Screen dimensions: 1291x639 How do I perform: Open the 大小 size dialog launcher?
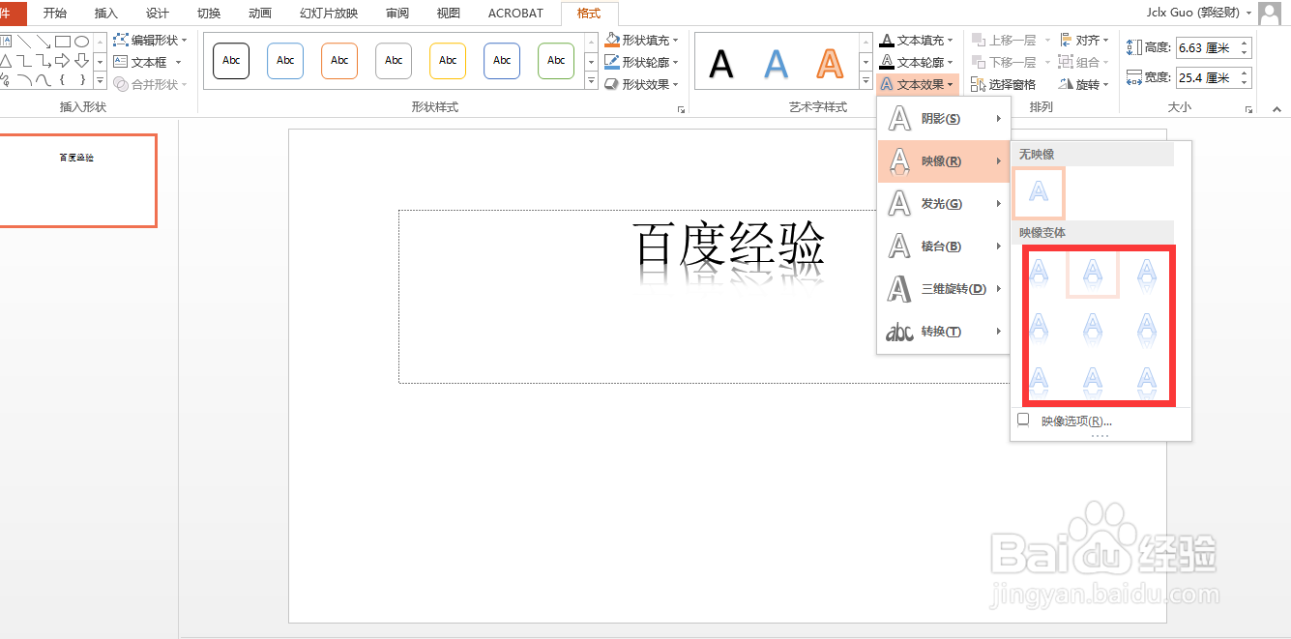1248,109
